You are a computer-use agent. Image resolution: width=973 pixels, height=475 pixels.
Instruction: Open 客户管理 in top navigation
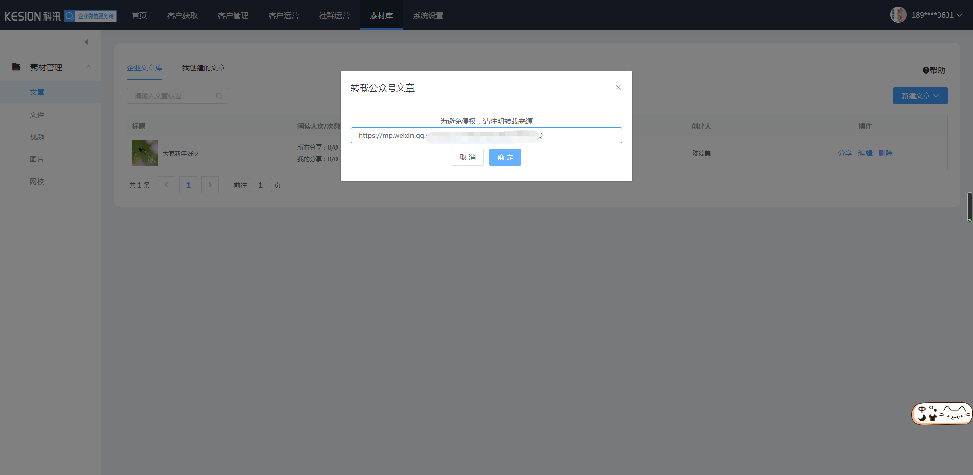pos(233,16)
